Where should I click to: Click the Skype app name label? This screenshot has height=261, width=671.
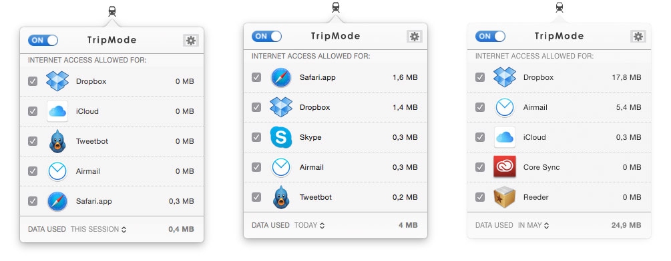(x=310, y=137)
